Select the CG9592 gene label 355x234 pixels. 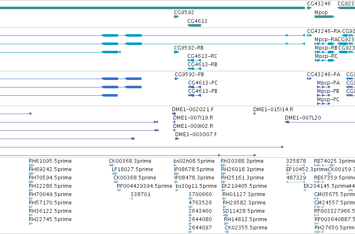184,12
